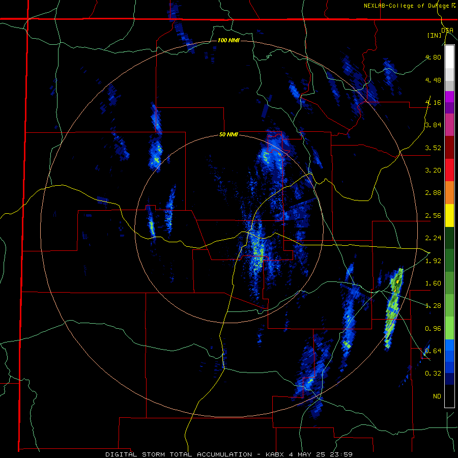Image resolution: width=458 pixels, height=458 pixels.
Task: Pick the orange swatch in the legend
Action: (449, 193)
